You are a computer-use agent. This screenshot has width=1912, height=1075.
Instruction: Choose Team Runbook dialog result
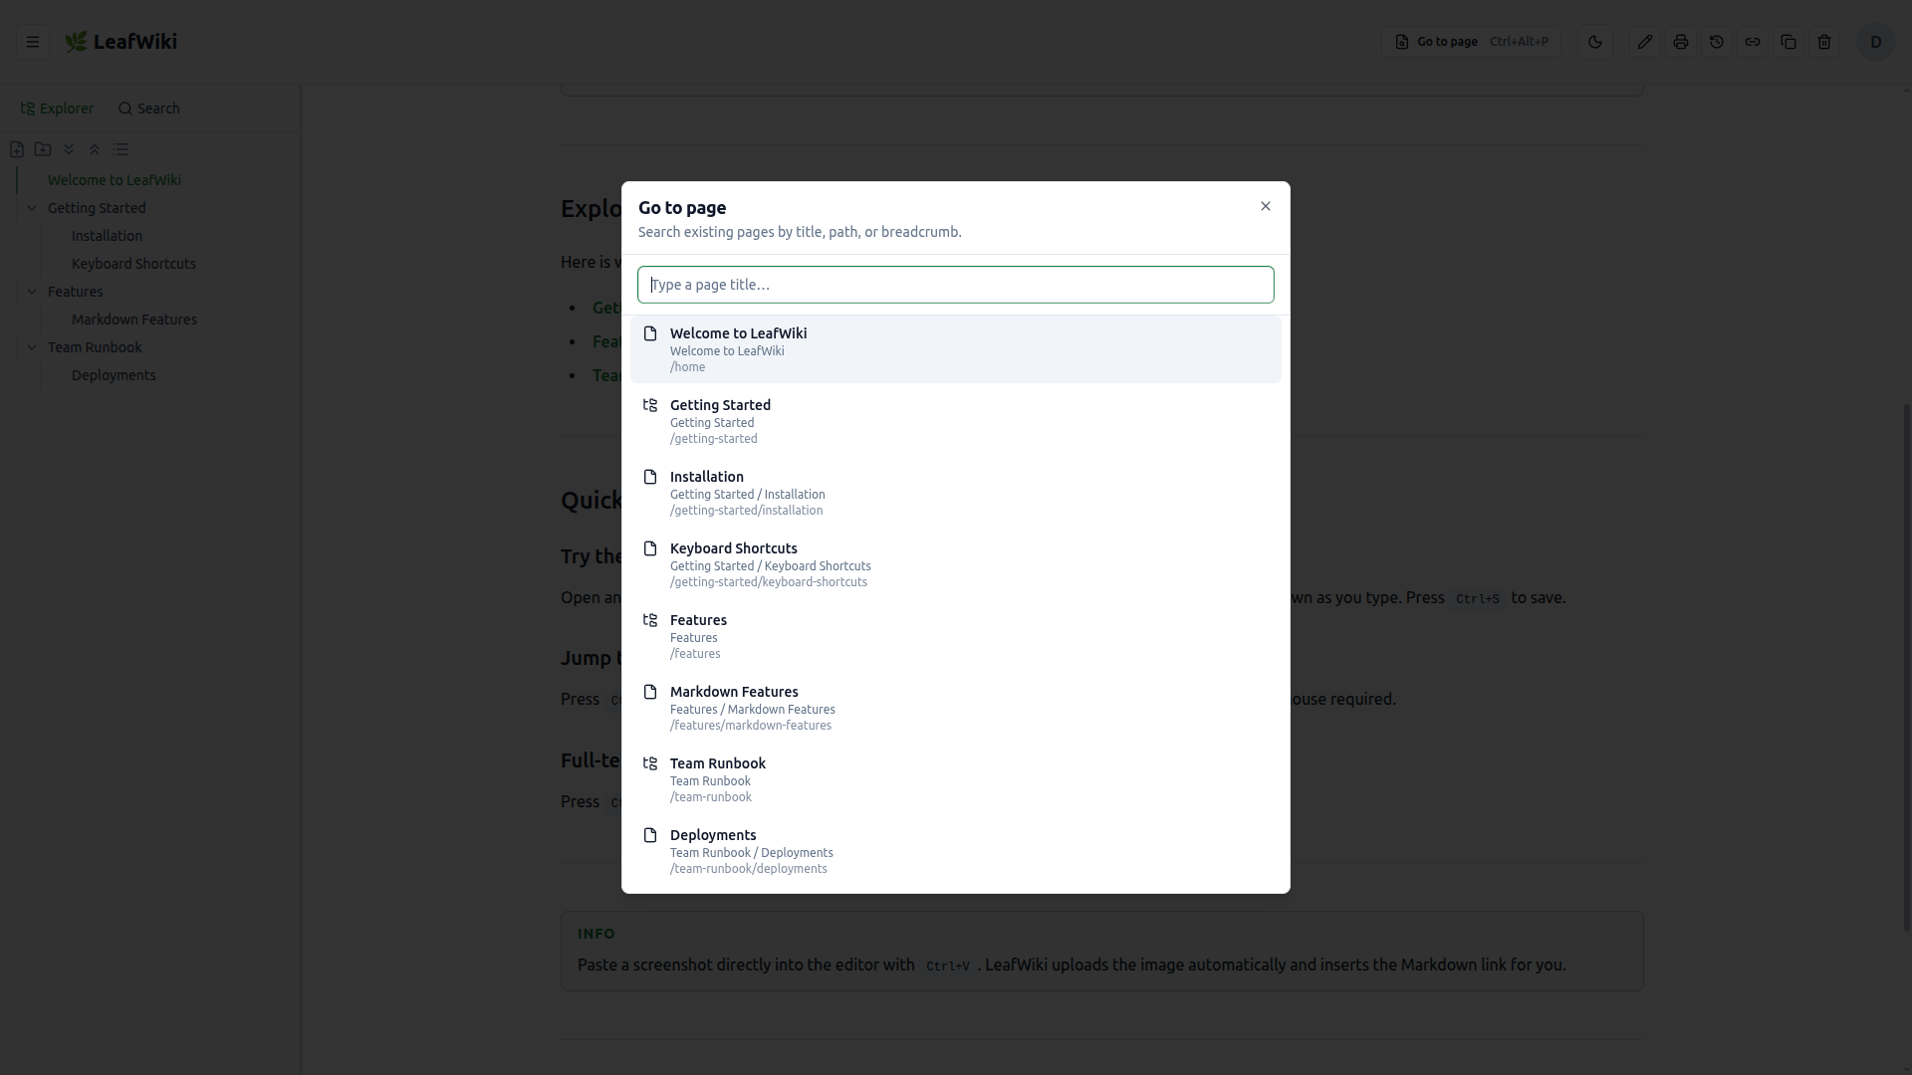[x=956, y=779]
